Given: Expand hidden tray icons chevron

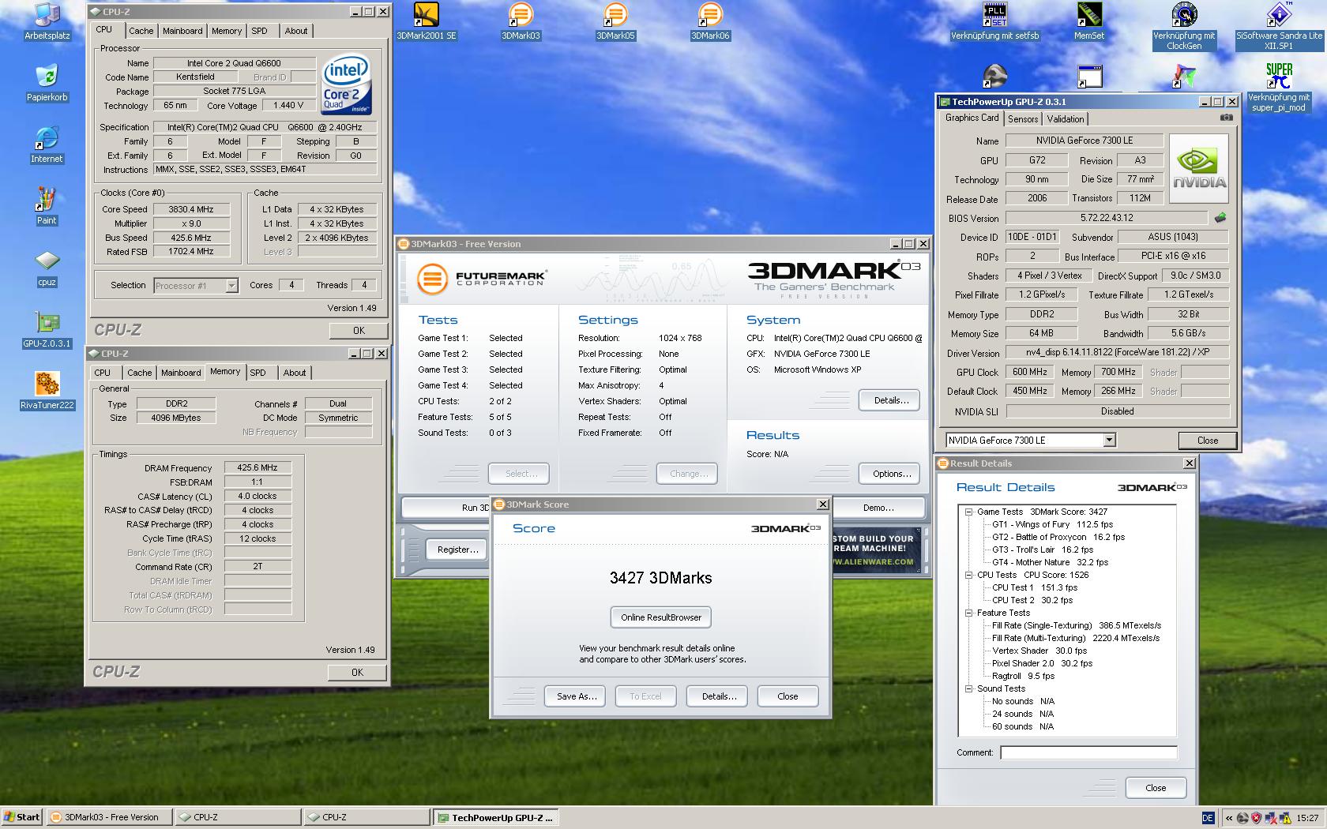Looking at the screenshot, I should click(1228, 818).
